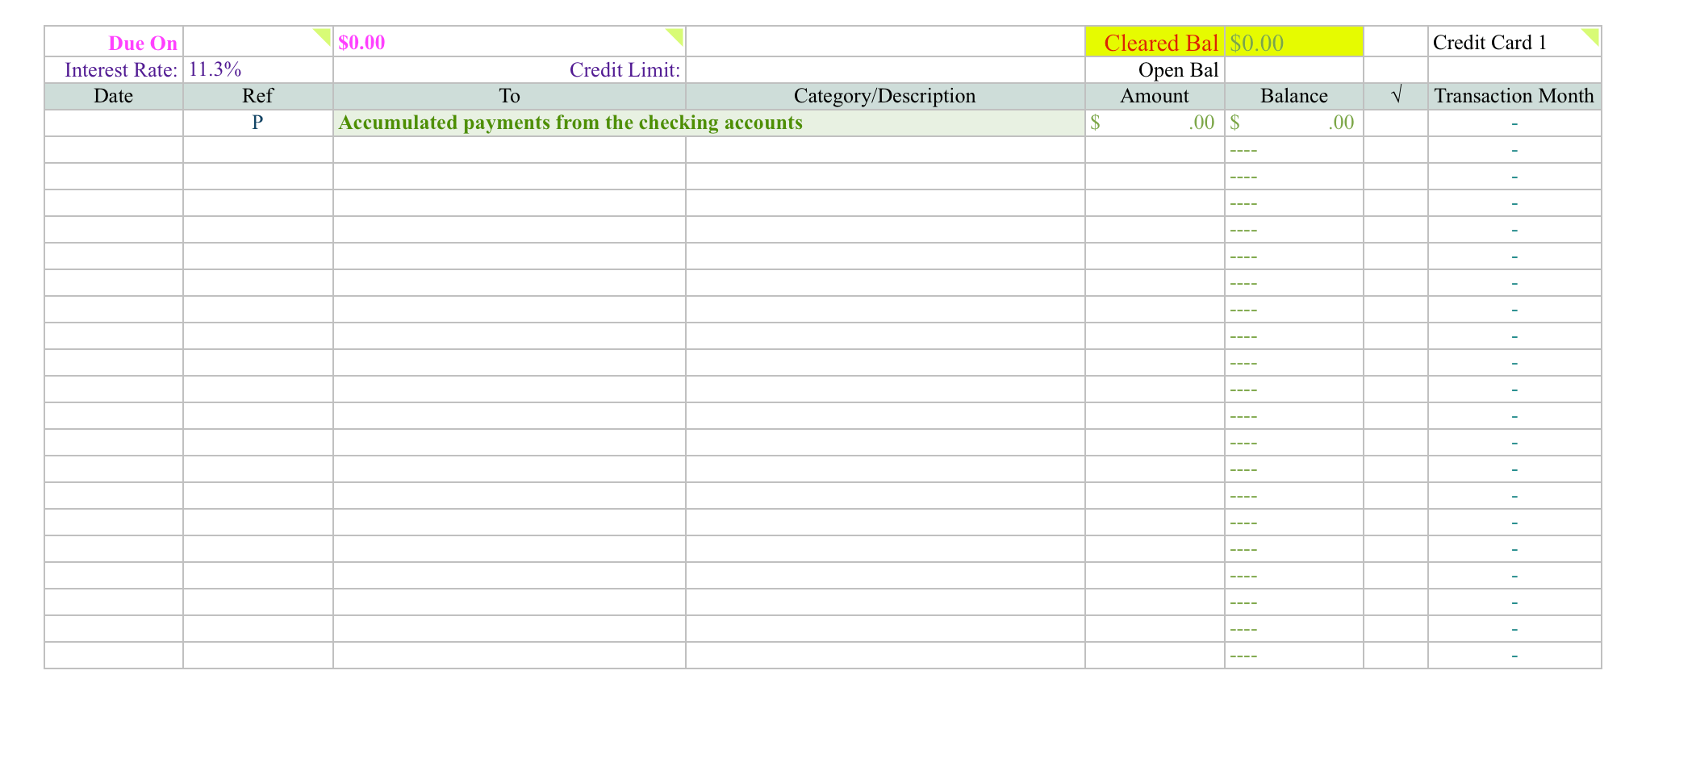Click the P reference cell in the first row
Viewport: 1696px width, 758px height.
point(257,123)
